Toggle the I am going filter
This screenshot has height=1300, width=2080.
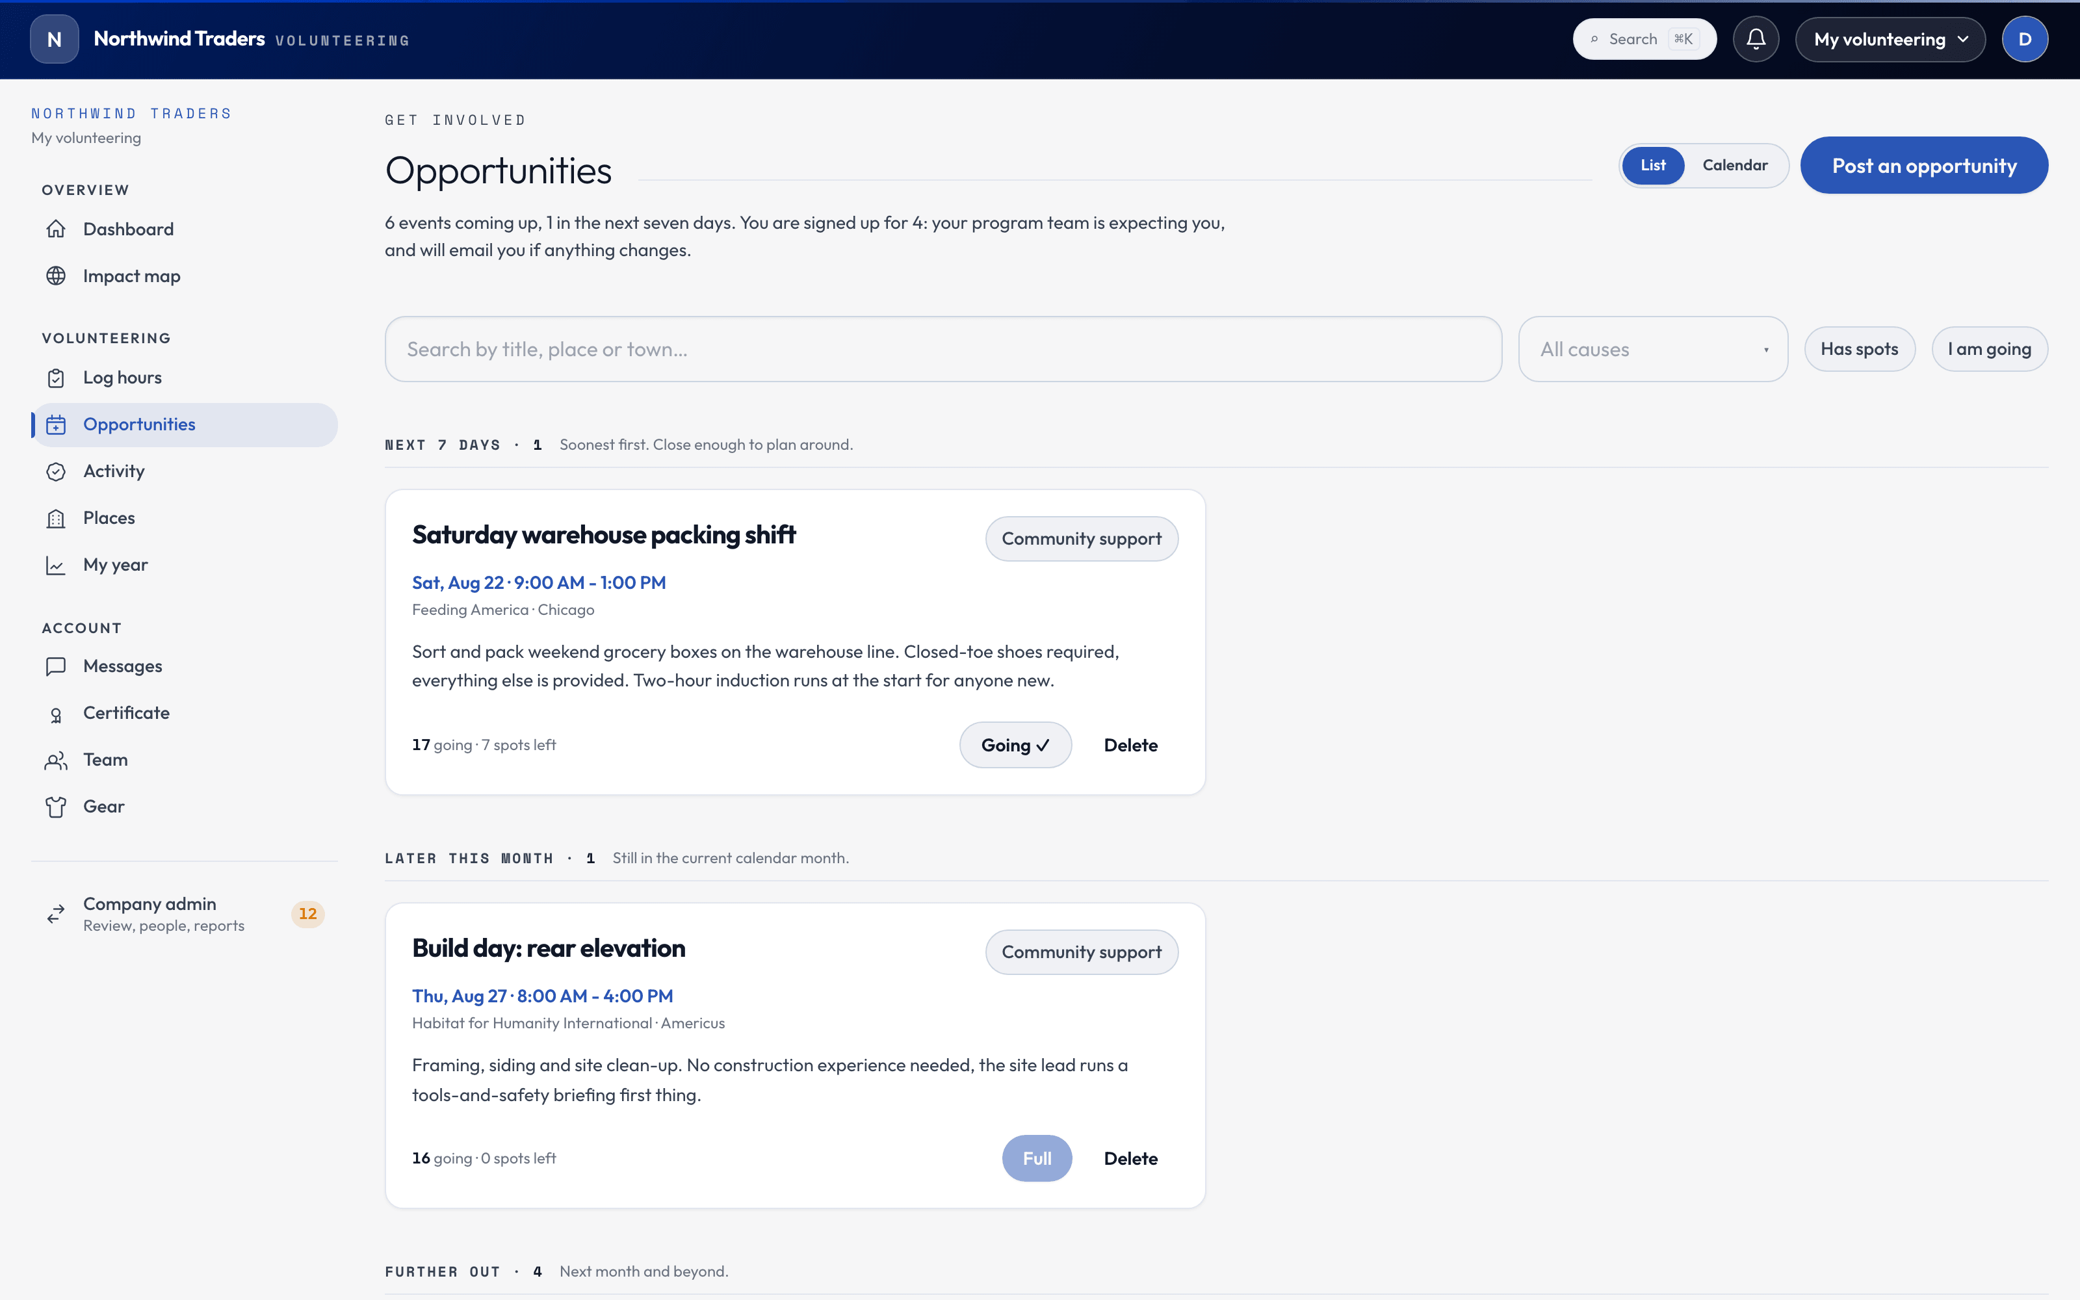click(x=1989, y=349)
